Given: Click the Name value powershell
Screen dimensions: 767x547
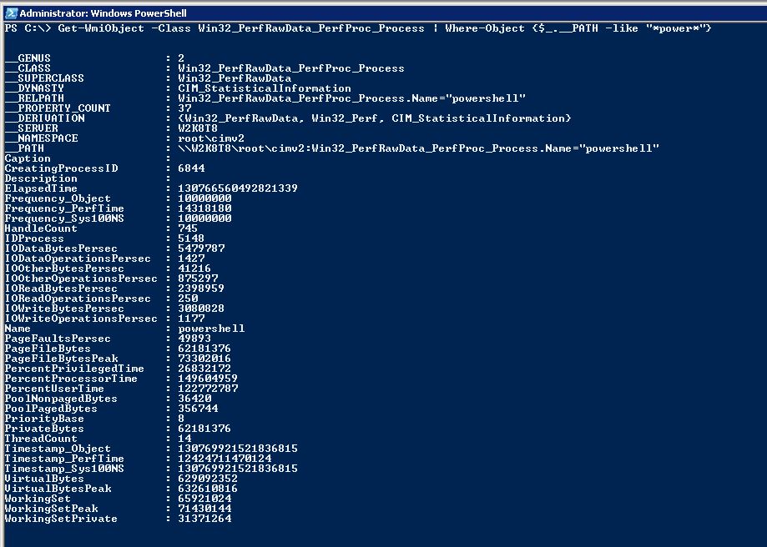Looking at the screenshot, I should click(x=211, y=329).
